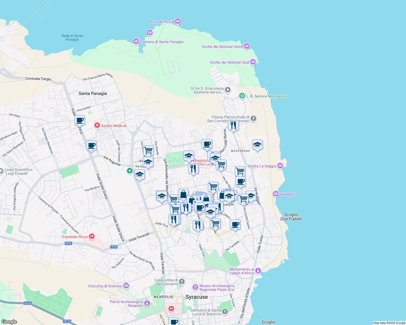Open the camera marker for Tonnara di Santa Panagia
This screenshot has width=406, height=325.
click(136, 41)
